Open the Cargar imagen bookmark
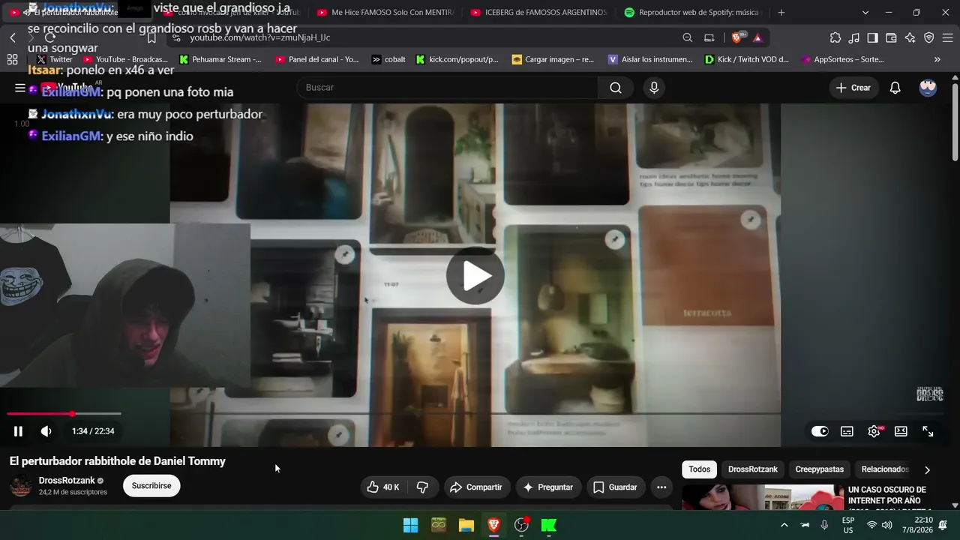The width and height of the screenshot is (960, 540). pos(553,59)
